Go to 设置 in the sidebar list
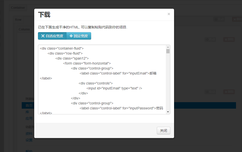This screenshot has height=152, width=242. pyautogui.click(x=29, y=140)
